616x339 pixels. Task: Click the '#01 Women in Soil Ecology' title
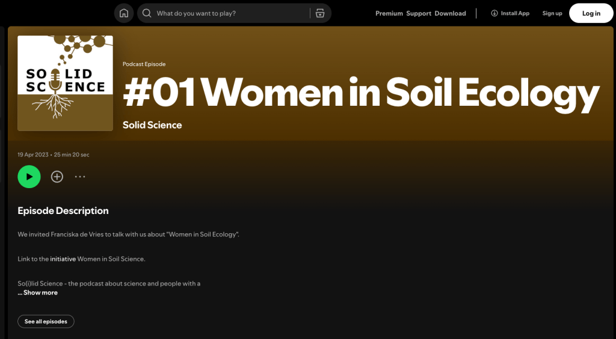(361, 94)
